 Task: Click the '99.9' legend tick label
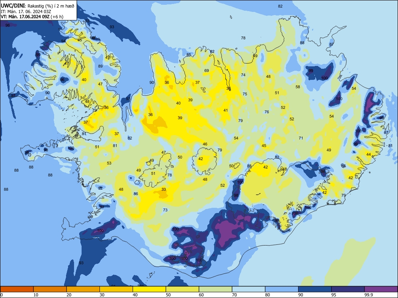[369, 295]
